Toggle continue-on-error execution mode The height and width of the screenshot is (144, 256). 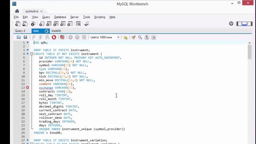coord(62,37)
